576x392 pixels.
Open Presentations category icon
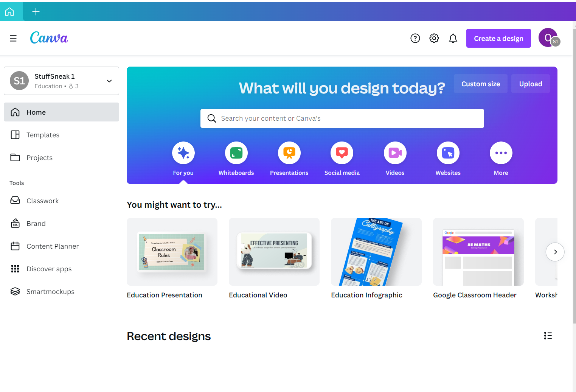[x=289, y=153]
